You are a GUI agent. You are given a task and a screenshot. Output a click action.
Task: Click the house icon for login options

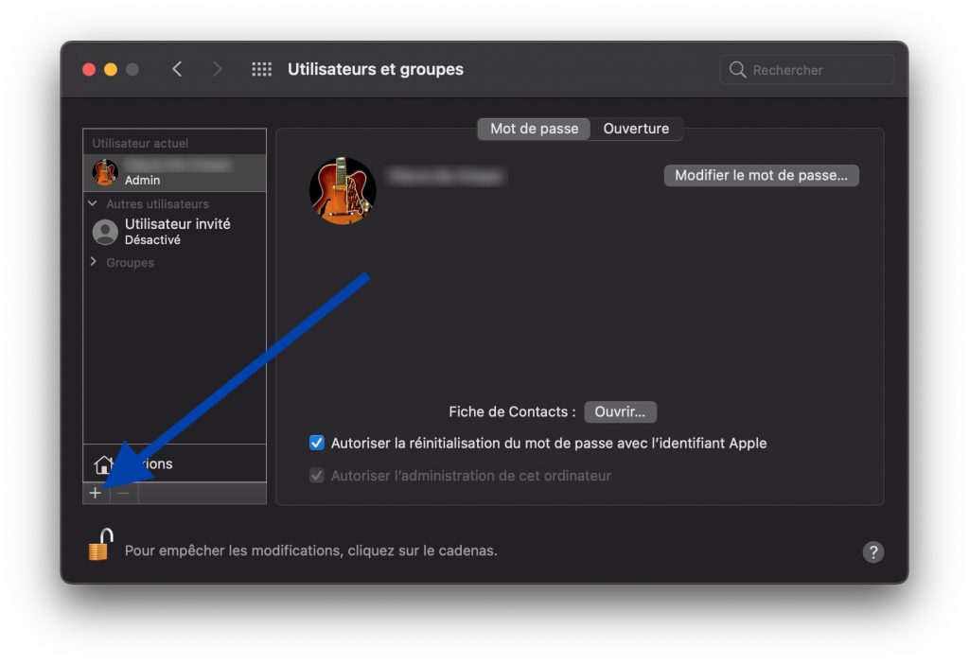pyautogui.click(x=103, y=464)
